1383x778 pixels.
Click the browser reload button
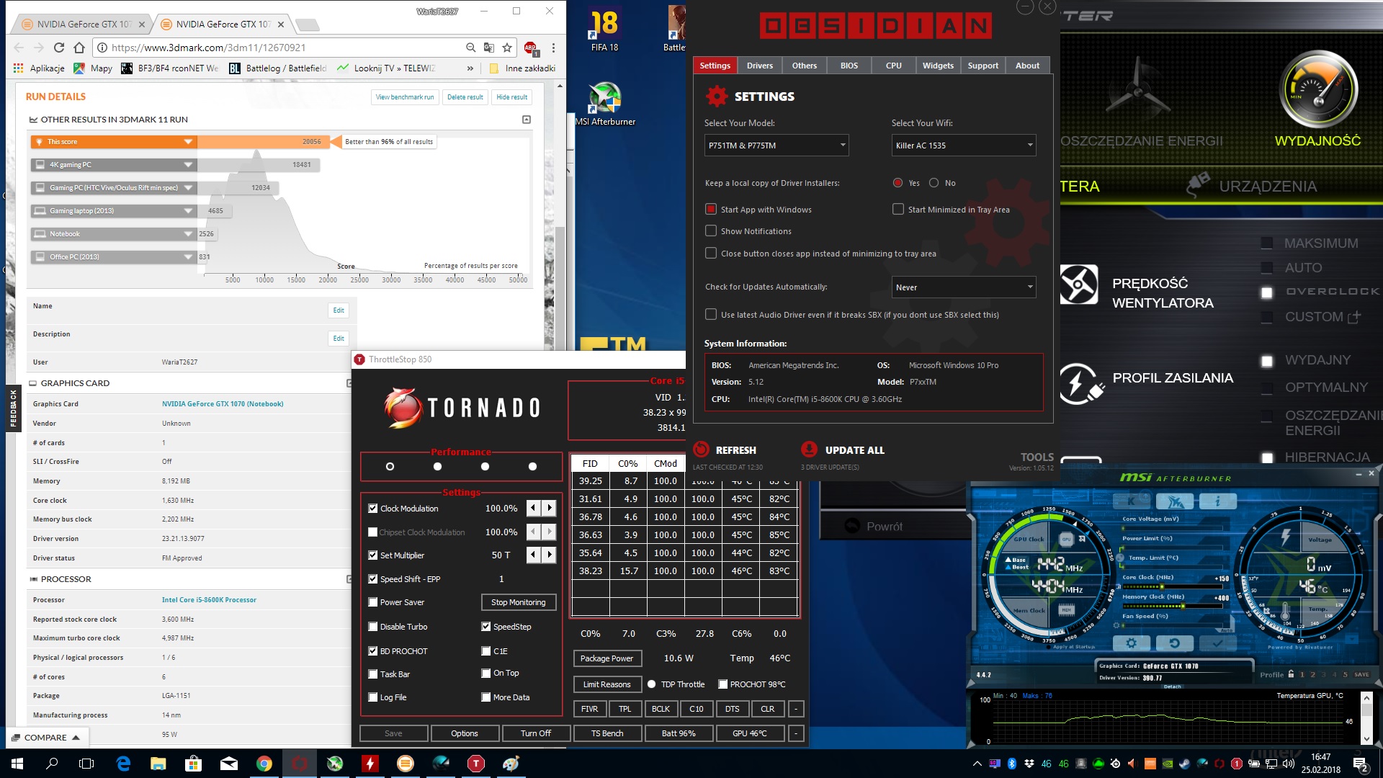tap(59, 48)
